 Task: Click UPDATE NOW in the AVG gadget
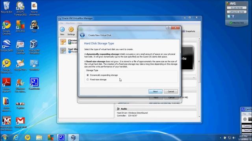[x=237, y=12]
